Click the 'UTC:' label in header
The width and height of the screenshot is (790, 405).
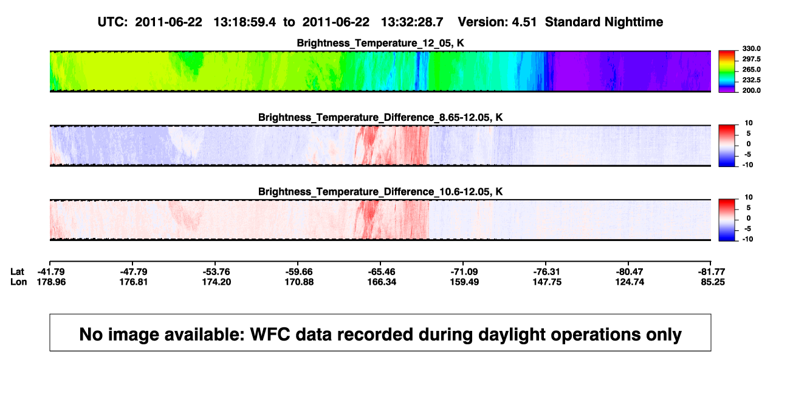pos(112,22)
